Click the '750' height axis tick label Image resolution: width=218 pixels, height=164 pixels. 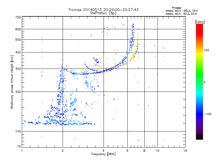[x=18, y=17]
